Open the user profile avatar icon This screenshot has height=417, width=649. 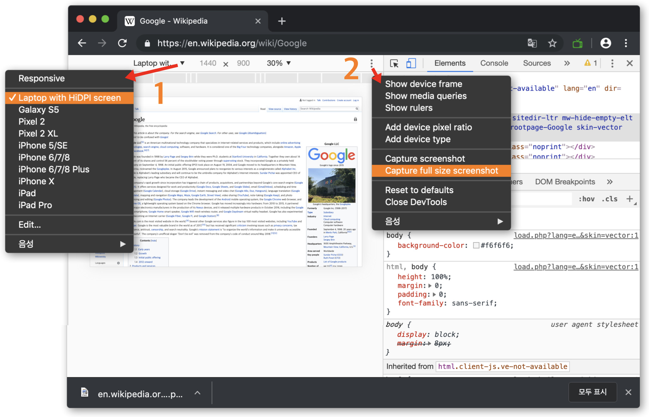pos(605,43)
